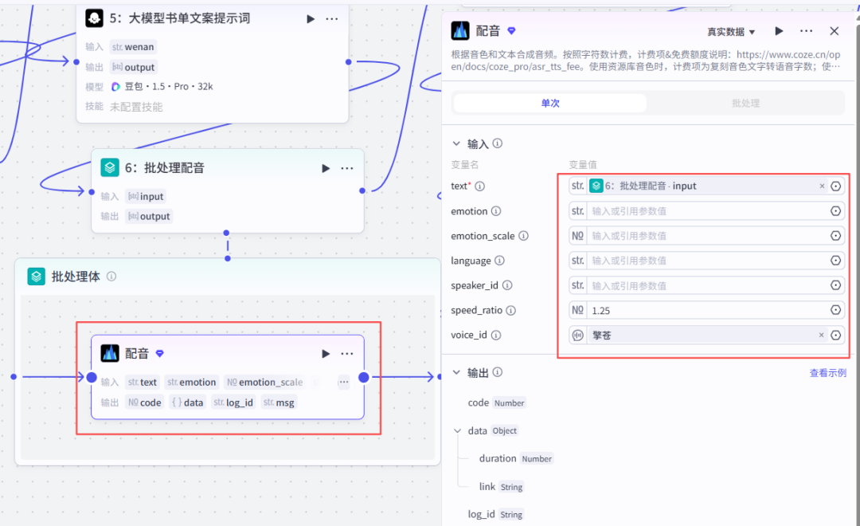Open 真实数据 dropdown in panel header
Viewport: 860px width, 526px height.
(x=731, y=32)
